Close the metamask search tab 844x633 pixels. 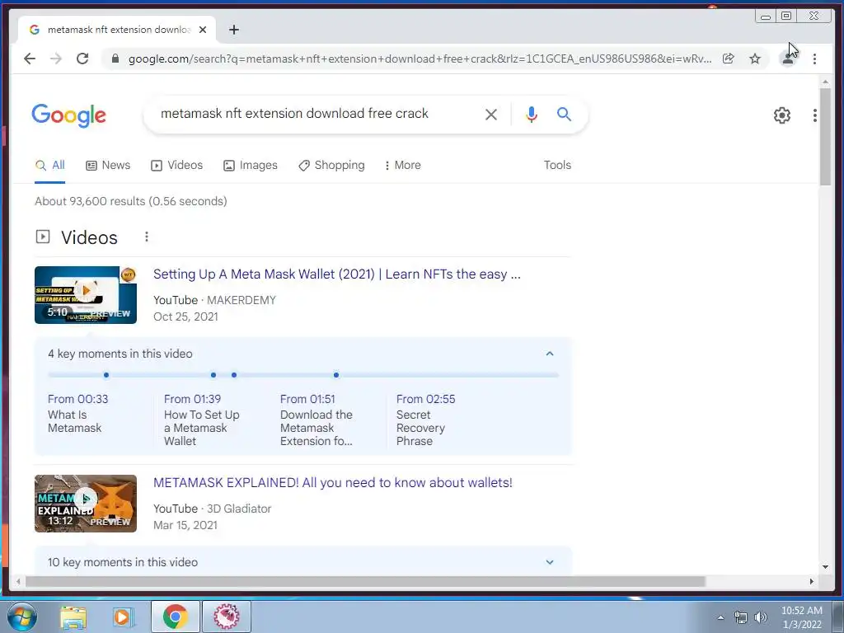203,30
